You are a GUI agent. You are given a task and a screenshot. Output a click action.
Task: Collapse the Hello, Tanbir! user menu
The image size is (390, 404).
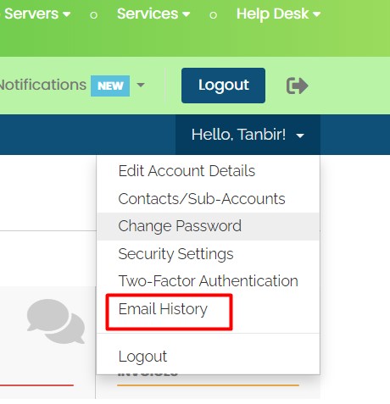pos(248,135)
